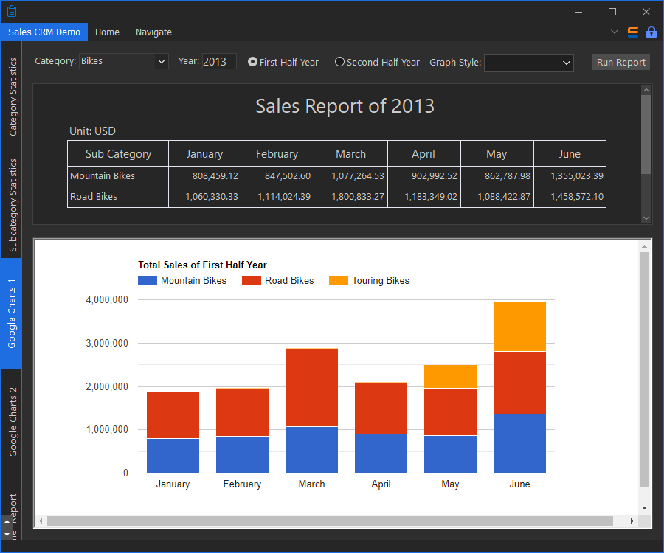This screenshot has width=664, height=553.
Task: Click the orange S logo icon
Action: (633, 32)
